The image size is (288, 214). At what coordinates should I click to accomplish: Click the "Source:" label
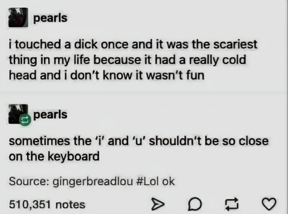pyautogui.click(x=28, y=181)
